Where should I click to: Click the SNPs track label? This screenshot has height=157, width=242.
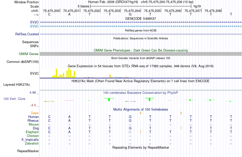[34, 46]
